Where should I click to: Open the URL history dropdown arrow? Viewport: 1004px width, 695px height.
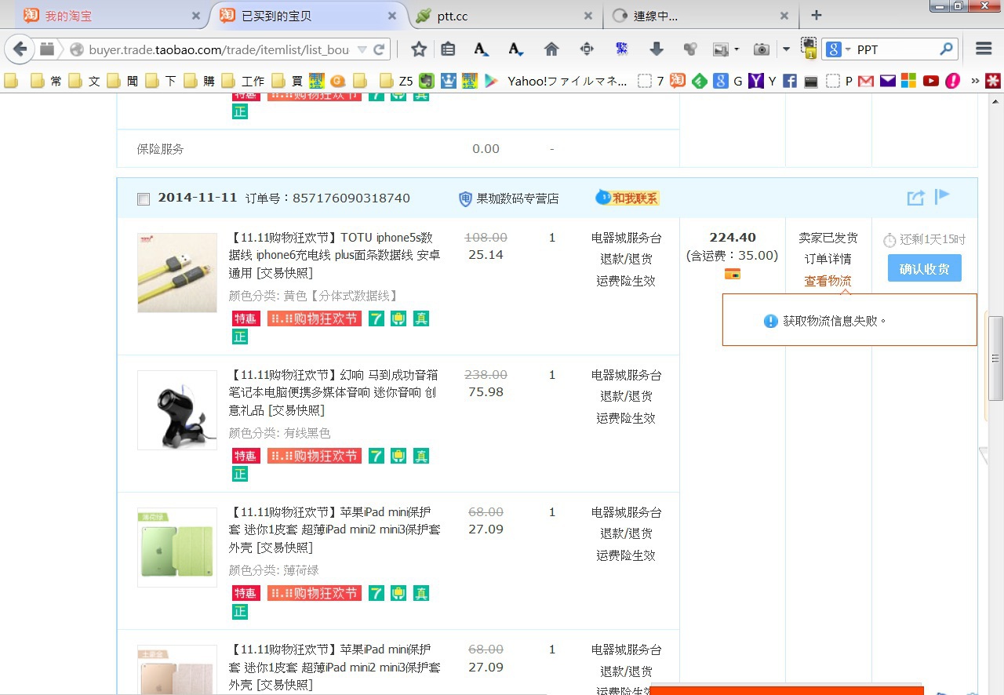click(362, 49)
